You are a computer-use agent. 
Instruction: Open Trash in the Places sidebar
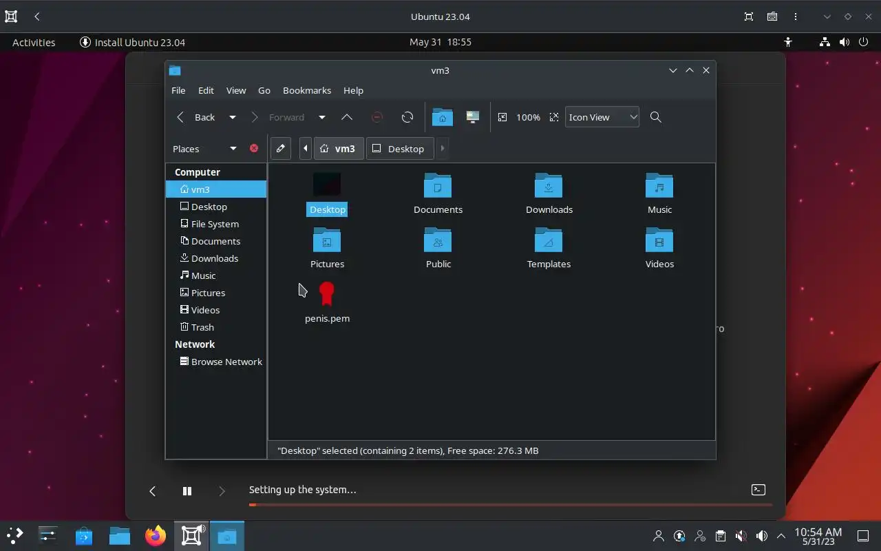(x=216, y=327)
